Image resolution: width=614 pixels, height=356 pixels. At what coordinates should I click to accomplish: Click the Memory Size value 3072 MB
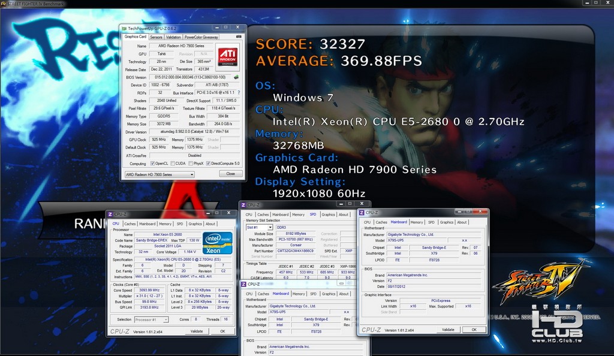pyautogui.click(x=164, y=124)
